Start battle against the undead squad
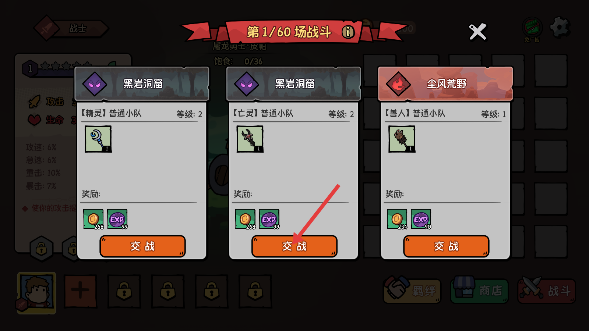The height and width of the screenshot is (331, 589). tap(294, 246)
